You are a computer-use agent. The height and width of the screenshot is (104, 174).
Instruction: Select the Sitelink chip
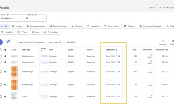77,26
